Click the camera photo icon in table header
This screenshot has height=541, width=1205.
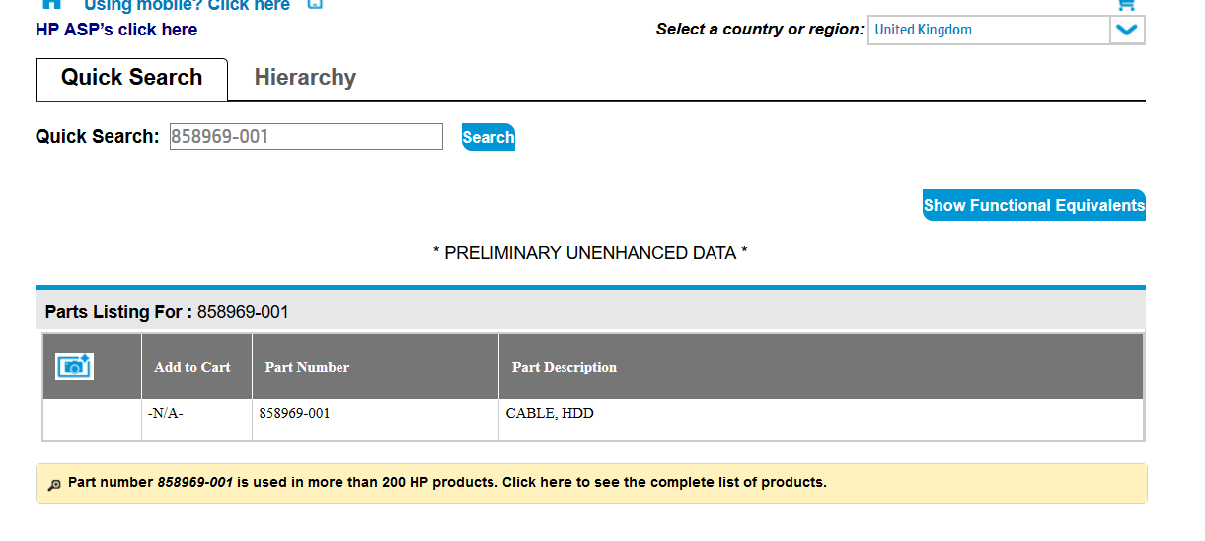[74, 367]
